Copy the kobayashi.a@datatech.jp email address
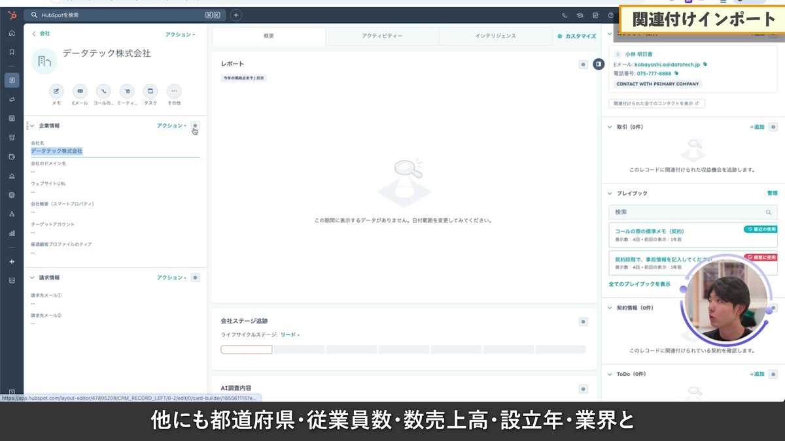This screenshot has width=785, height=441. pyautogui.click(x=705, y=65)
